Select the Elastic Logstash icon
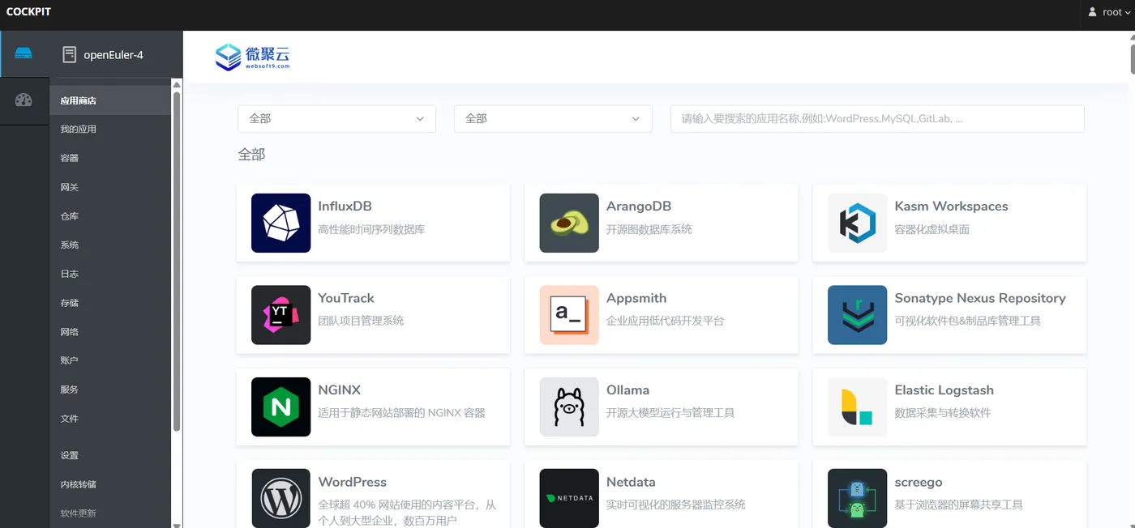The height and width of the screenshot is (528, 1135). tap(857, 407)
